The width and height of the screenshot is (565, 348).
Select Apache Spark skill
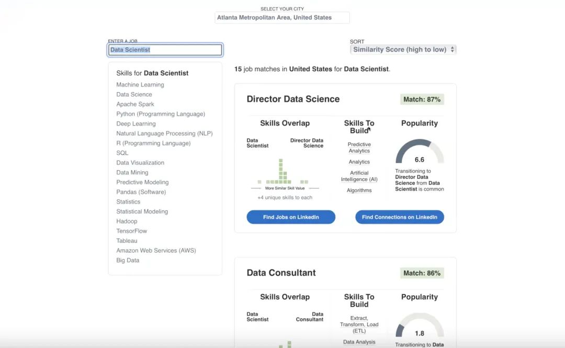(x=135, y=104)
